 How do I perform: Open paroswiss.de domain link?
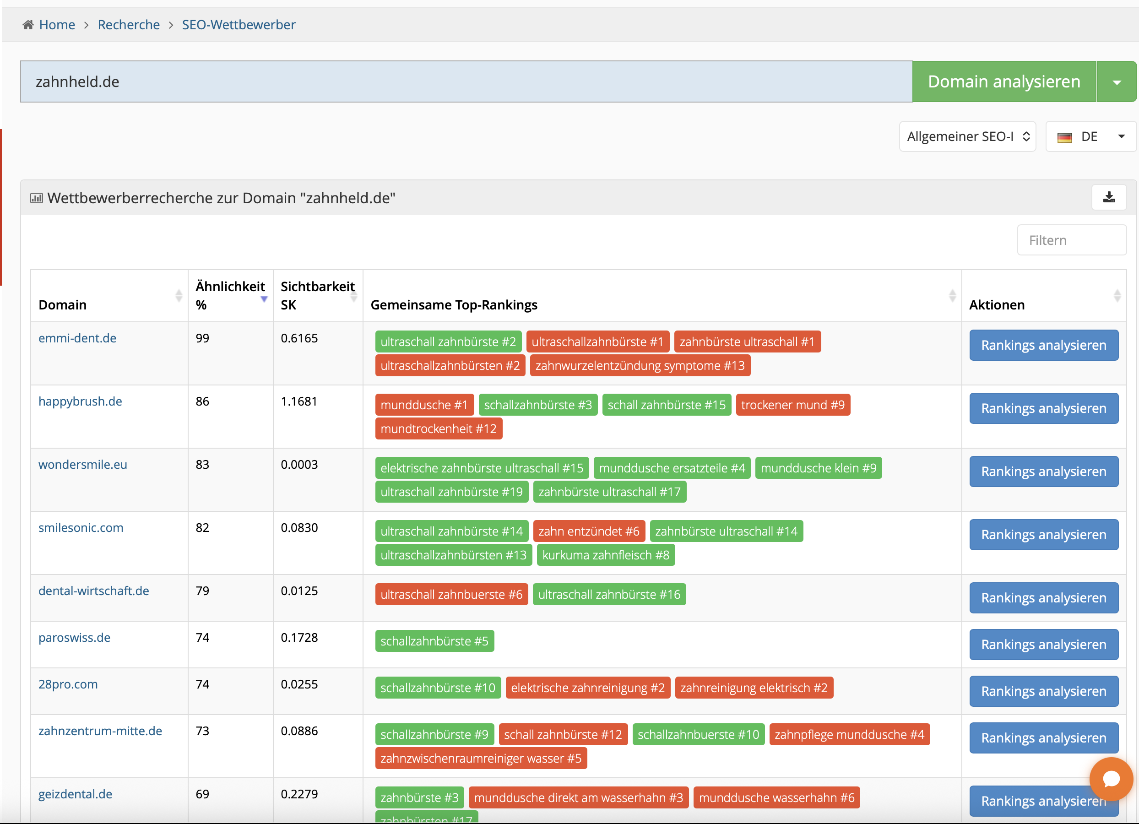(74, 638)
